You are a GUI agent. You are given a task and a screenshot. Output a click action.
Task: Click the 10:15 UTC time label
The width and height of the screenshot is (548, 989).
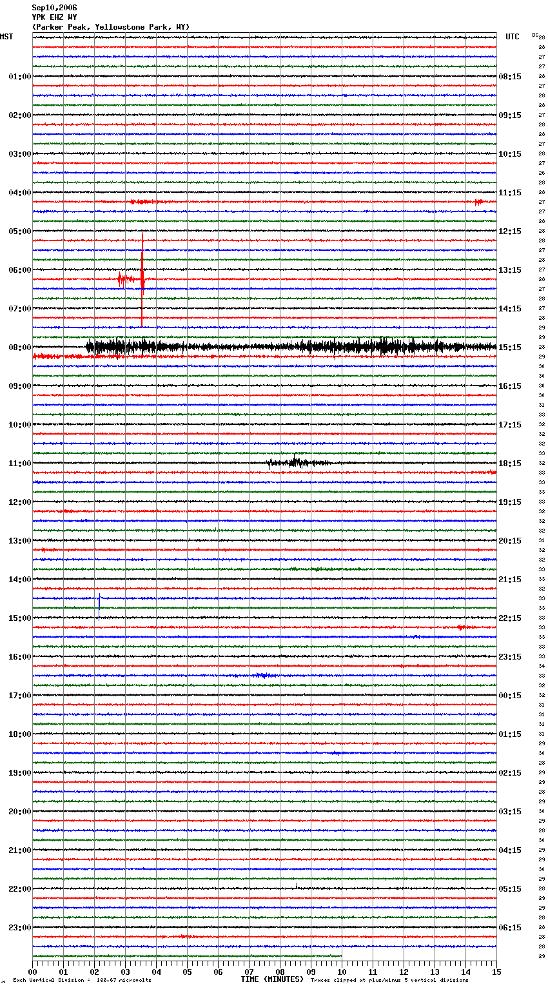[510, 154]
